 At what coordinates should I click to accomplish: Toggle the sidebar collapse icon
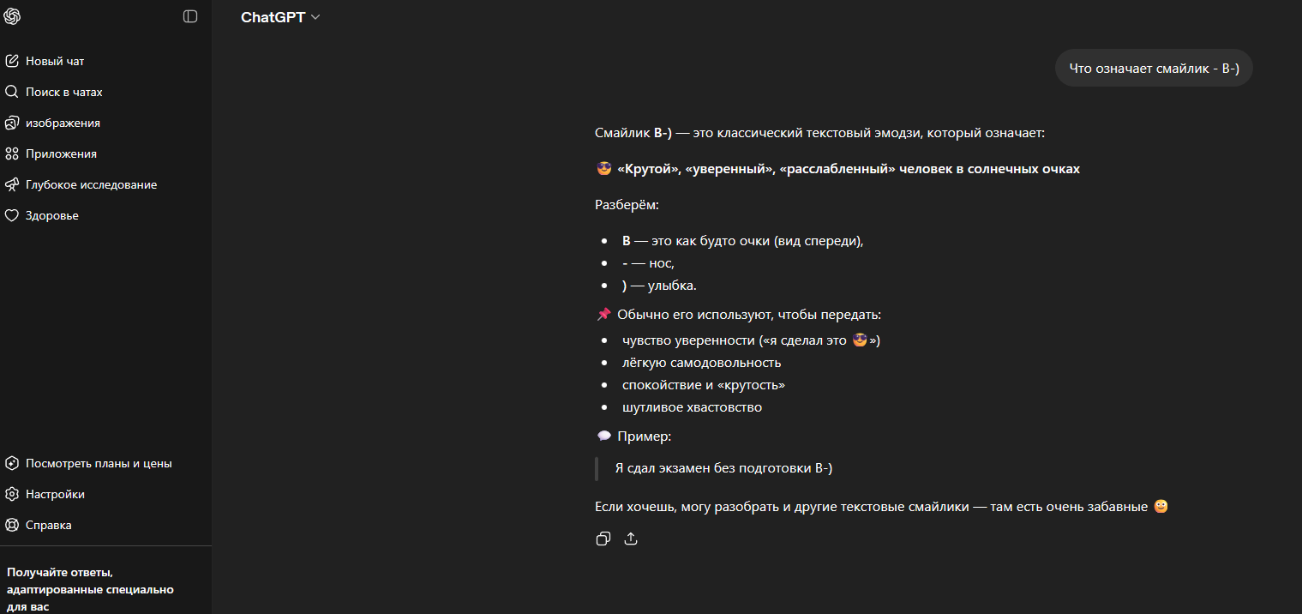click(x=190, y=16)
